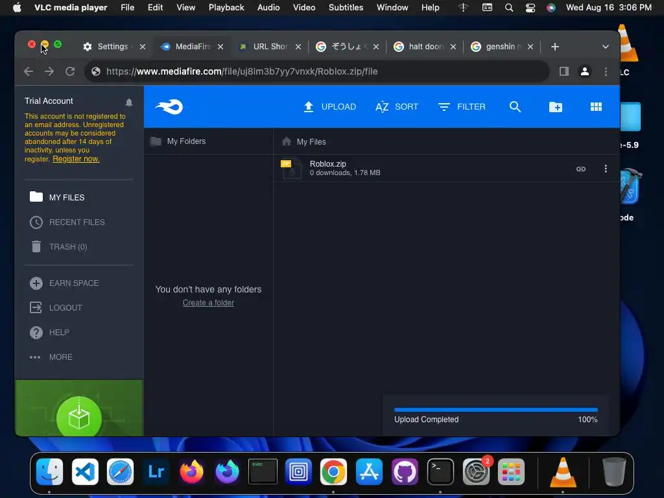Click the green box download icon
Image resolution: width=664 pixels, height=498 pixels.
[79, 417]
